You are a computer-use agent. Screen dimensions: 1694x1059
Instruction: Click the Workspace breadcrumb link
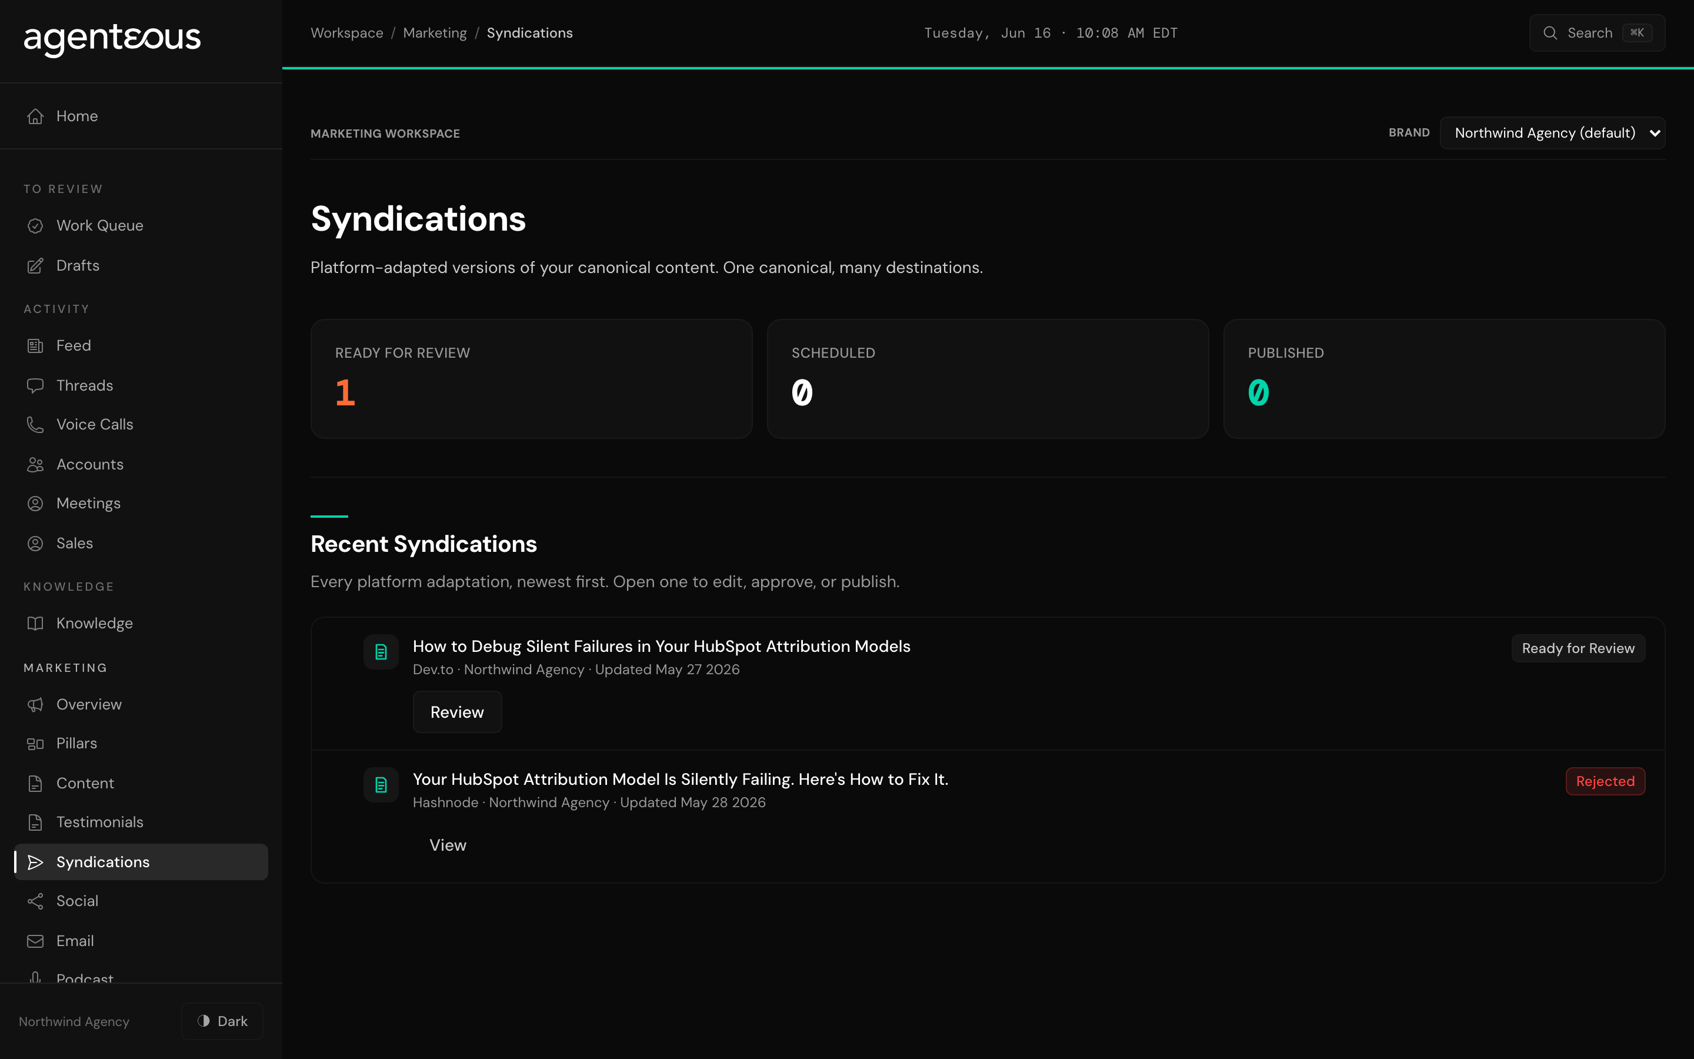[x=346, y=33]
